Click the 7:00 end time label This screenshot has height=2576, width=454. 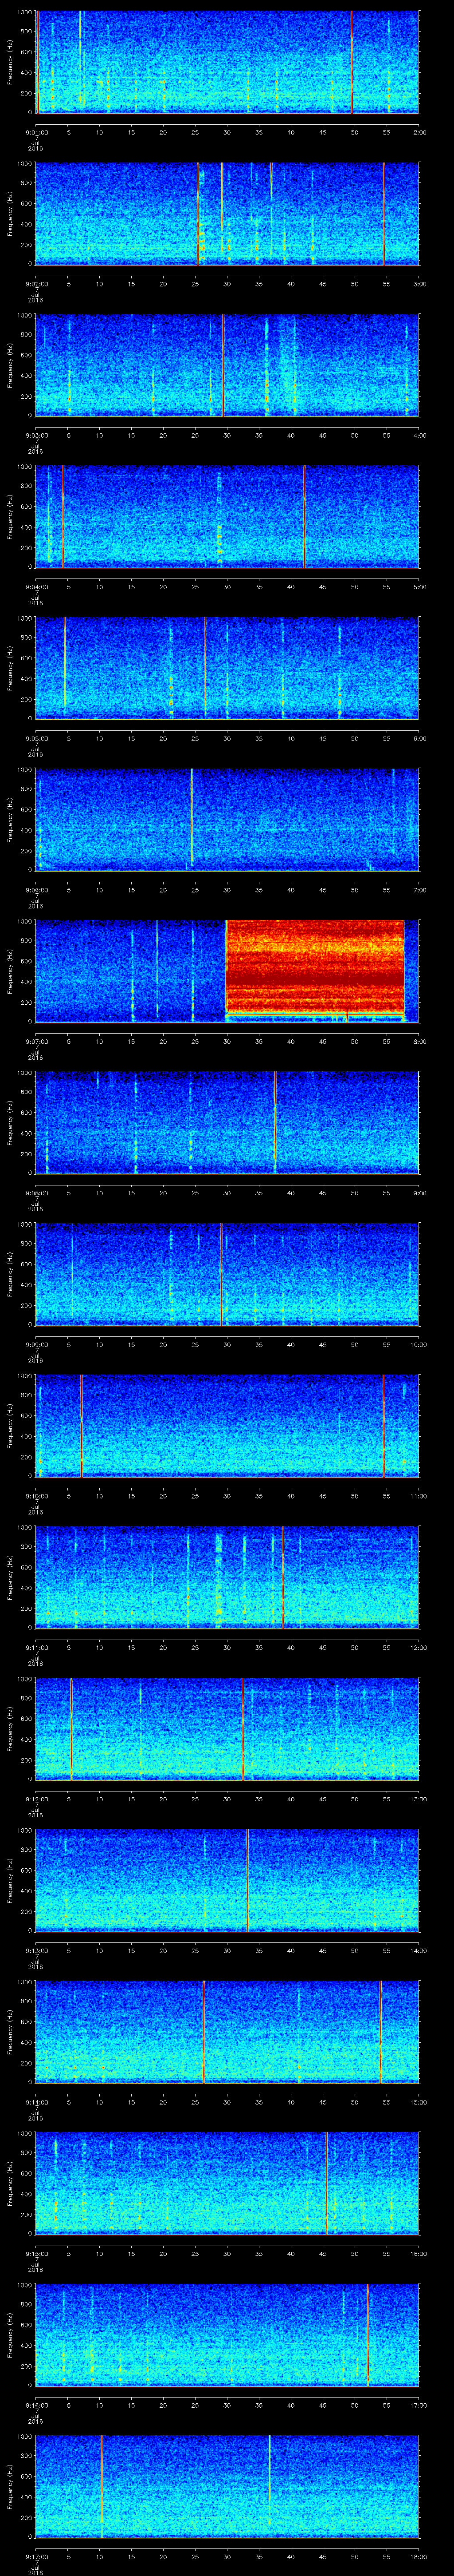419,890
